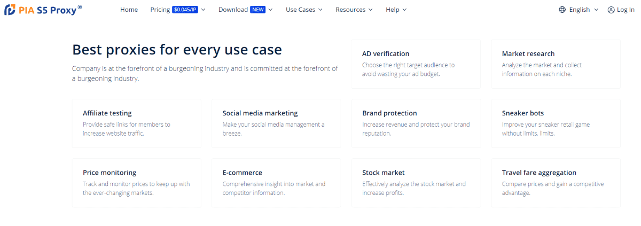Open the Affiliate testing card
641x226 pixels.
137,123
